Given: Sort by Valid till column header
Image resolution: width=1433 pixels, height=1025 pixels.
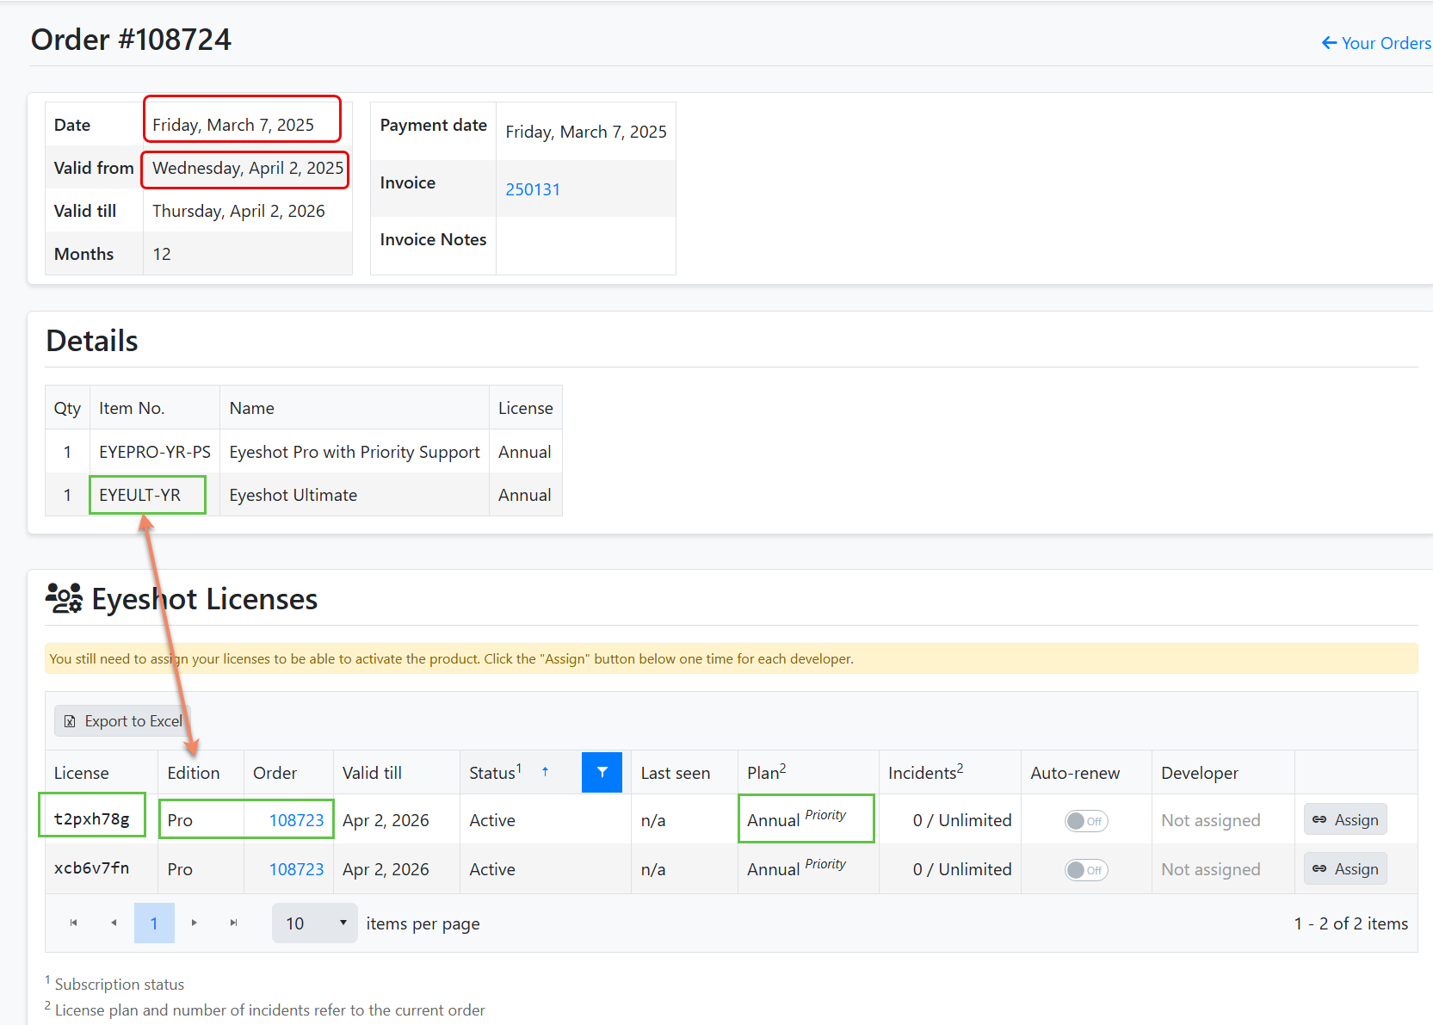Looking at the screenshot, I should [x=372, y=773].
